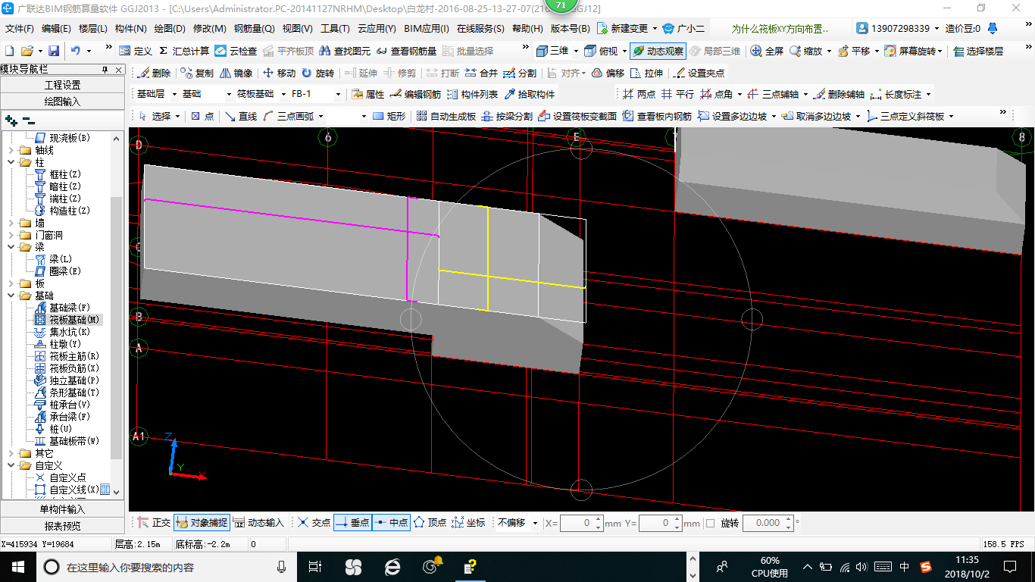
Task: Toggle 动态观察 dynamic orbit view
Action: [658, 51]
